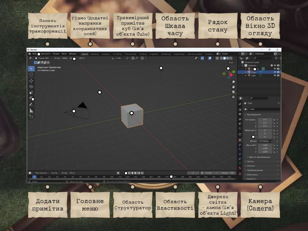
Task: Click the Cursor tool icon
Action: click(32, 74)
